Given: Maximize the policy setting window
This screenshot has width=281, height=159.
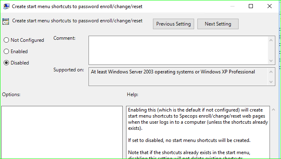Looking at the screenshot, I should pos(251,6).
